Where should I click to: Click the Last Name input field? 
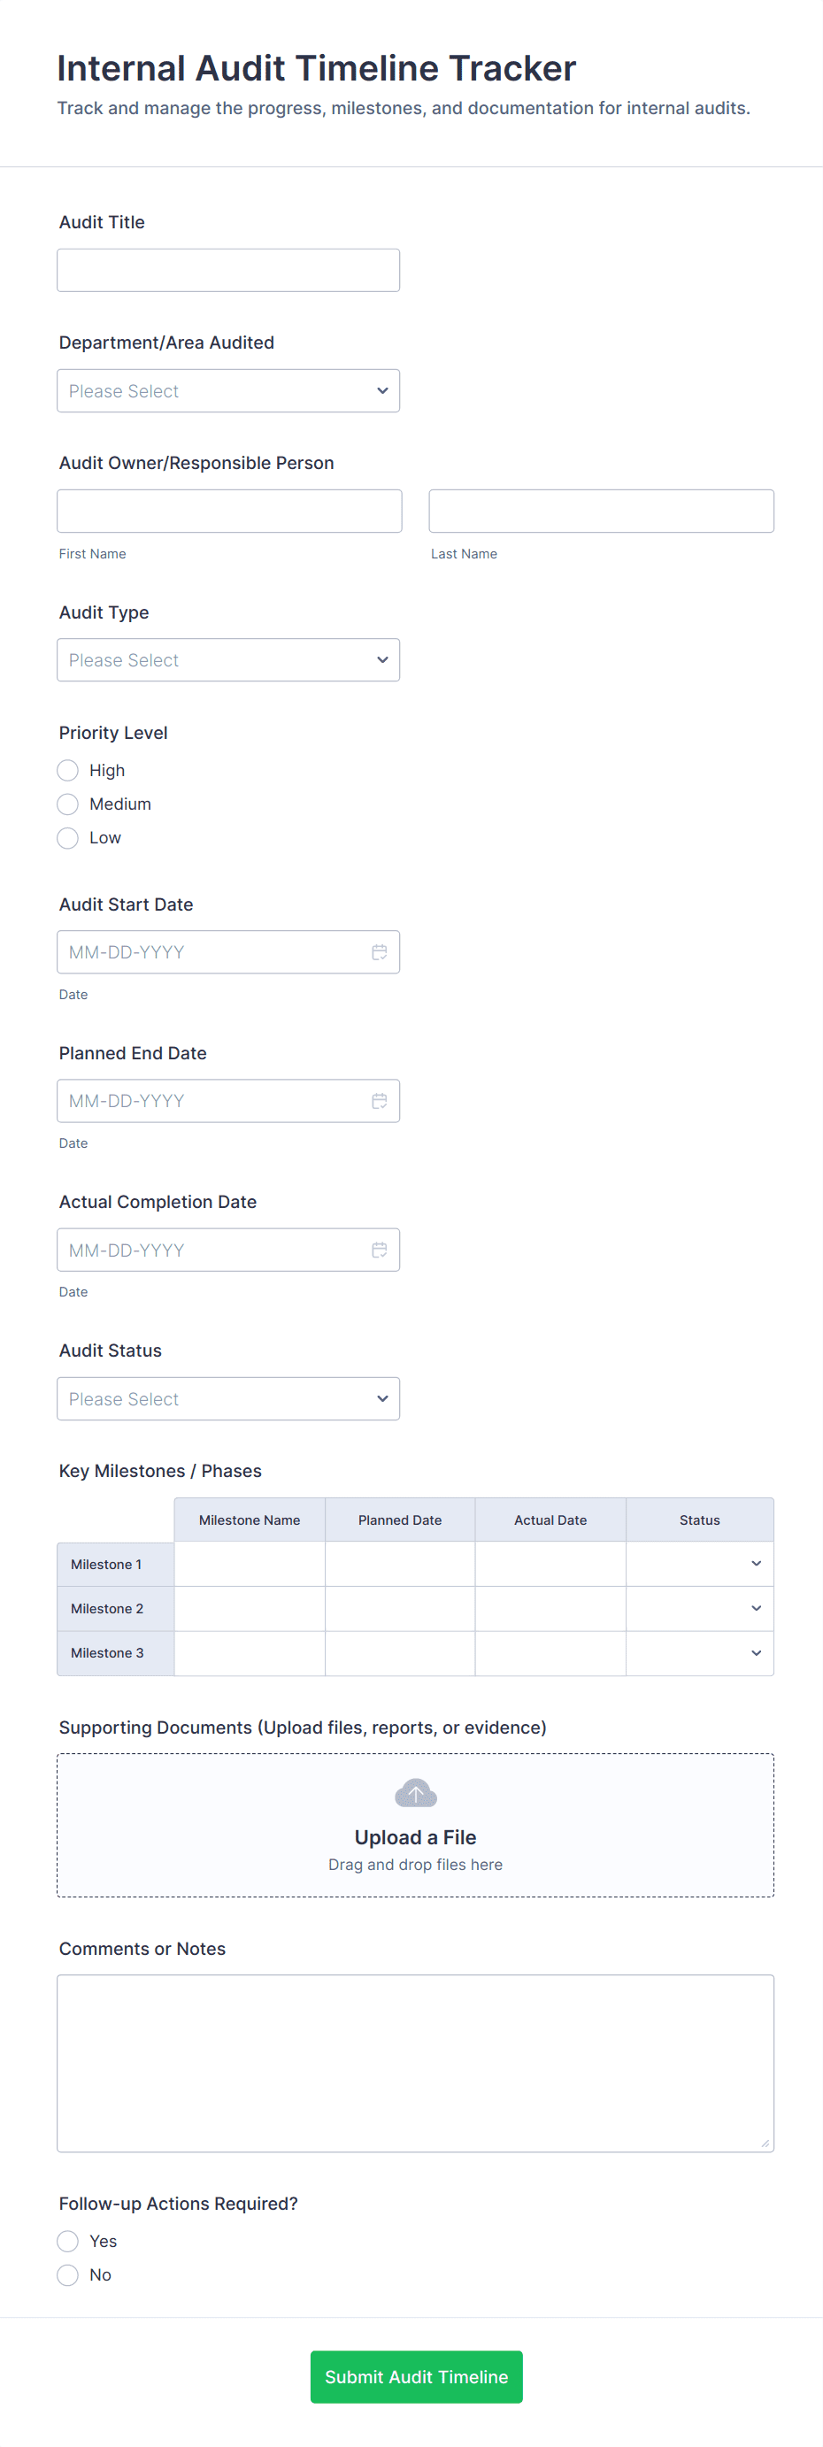tap(601, 511)
